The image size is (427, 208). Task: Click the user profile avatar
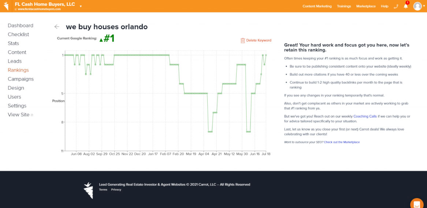pos(417,6)
